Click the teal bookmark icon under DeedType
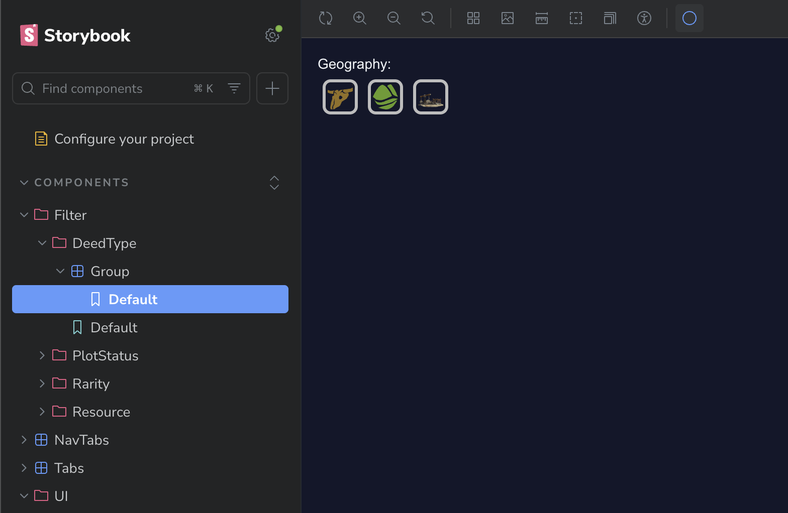 [x=77, y=327]
